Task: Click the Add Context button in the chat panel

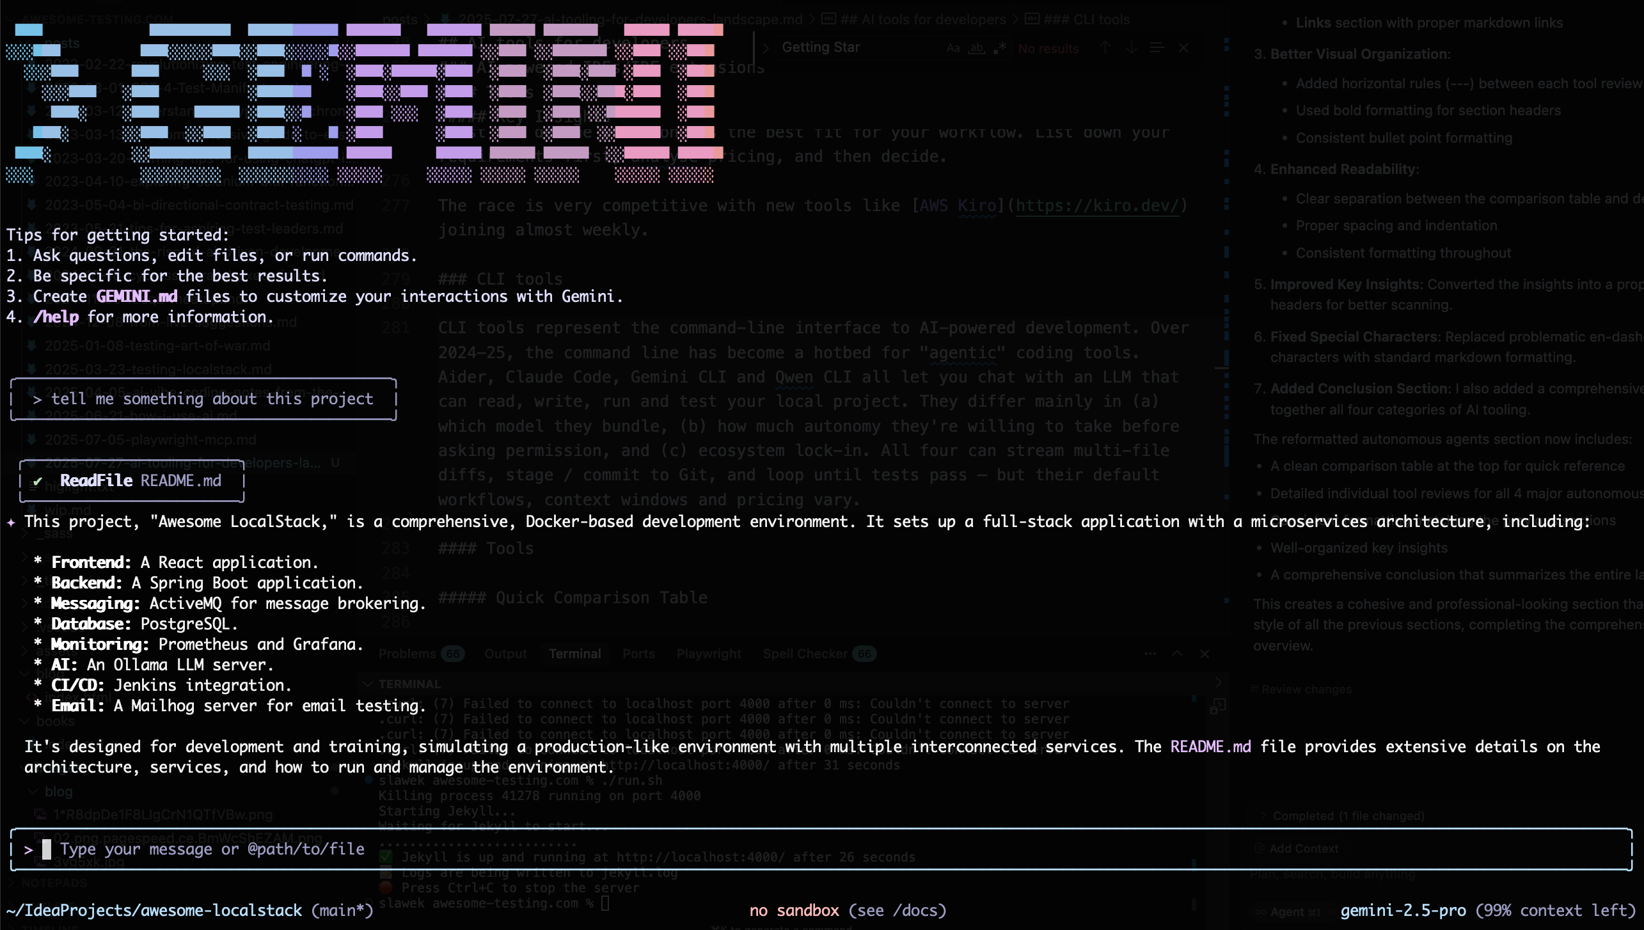Action: (x=1297, y=849)
